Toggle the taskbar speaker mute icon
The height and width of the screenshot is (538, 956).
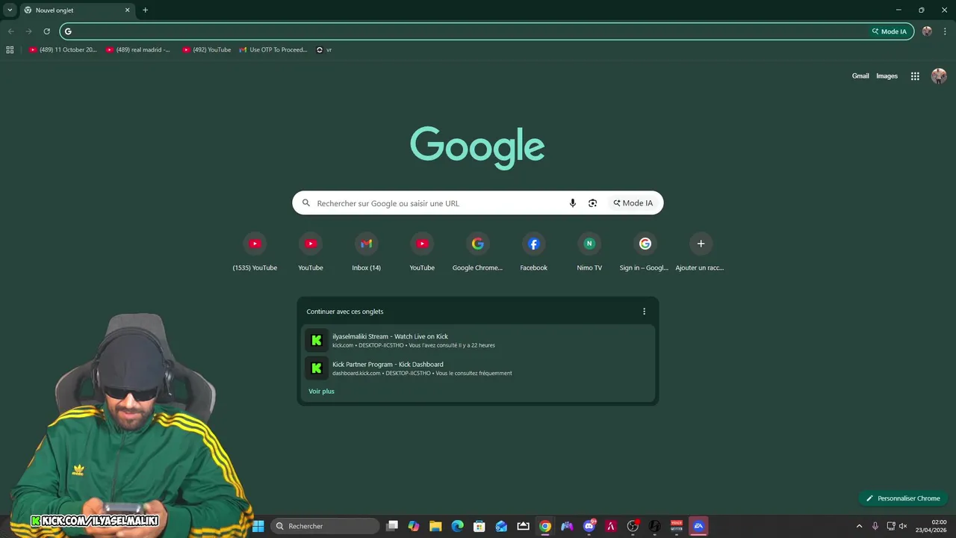(x=903, y=526)
